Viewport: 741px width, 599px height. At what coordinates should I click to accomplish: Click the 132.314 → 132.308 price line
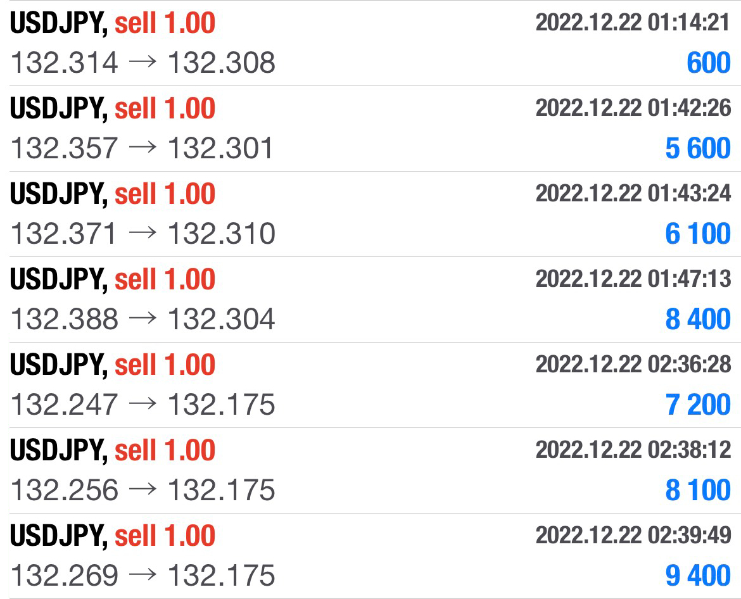click(142, 63)
